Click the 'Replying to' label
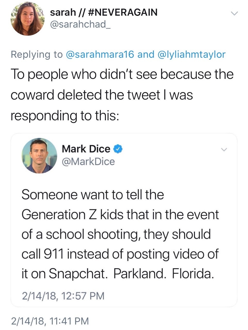Image resolution: width=248 pixels, height=330 pixels. coord(37,54)
